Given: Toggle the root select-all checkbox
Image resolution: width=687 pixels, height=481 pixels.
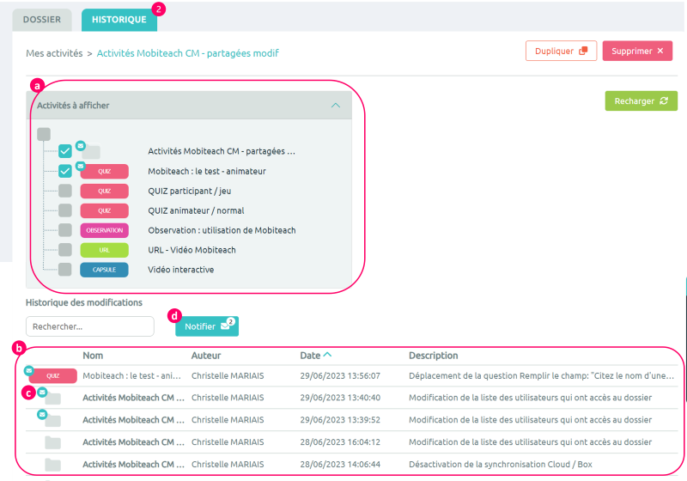Looking at the screenshot, I should point(44,134).
